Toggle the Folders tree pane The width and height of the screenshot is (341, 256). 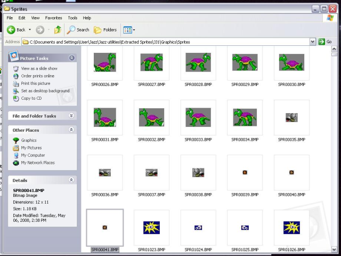pyautogui.click(x=105, y=30)
